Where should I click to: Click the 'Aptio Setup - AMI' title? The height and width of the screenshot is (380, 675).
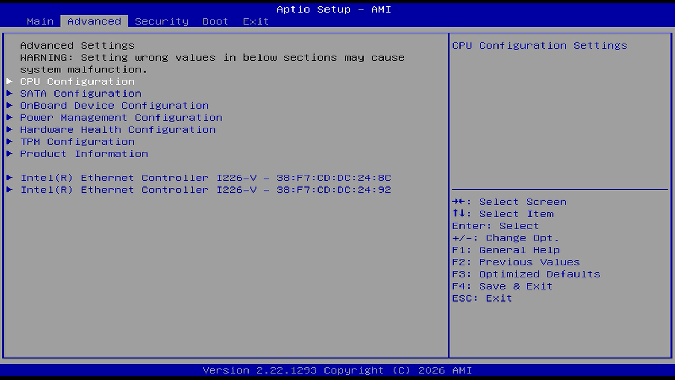[334, 9]
